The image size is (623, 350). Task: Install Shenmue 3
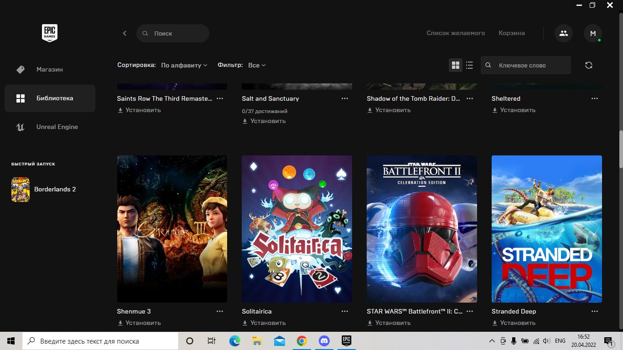(x=139, y=323)
